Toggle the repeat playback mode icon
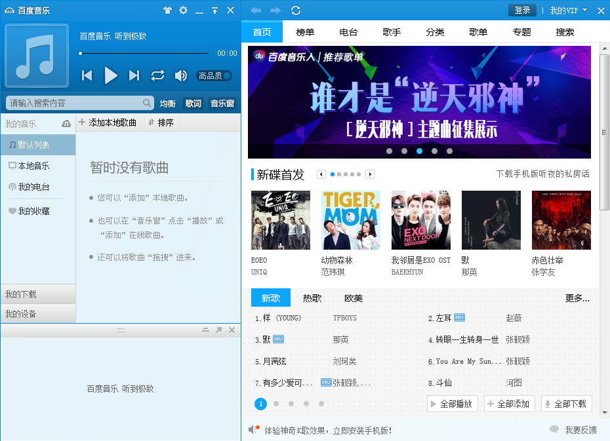610x441 pixels. point(157,75)
